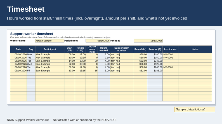Select finish time 16:15 cell
222x124 pixels.
[80, 71]
